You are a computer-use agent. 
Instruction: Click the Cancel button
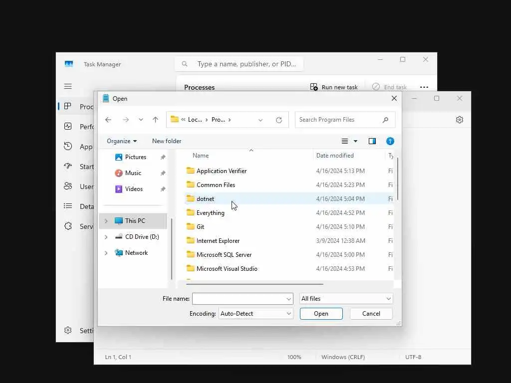[371, 314]
